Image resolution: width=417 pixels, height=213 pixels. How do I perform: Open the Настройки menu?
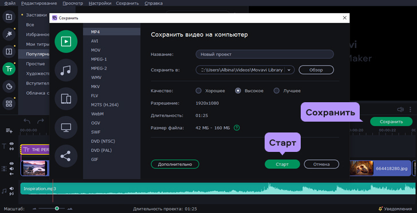tap(100, 3)
